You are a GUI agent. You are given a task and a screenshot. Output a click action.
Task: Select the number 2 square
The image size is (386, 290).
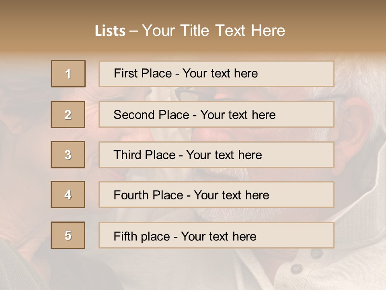(68, 114)
